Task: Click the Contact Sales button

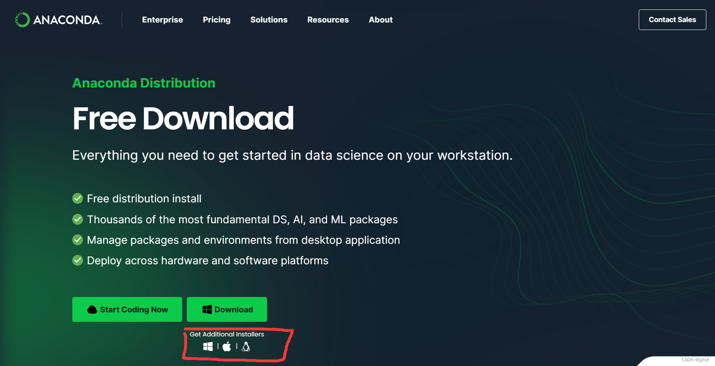Action: [x=672, y=20]
